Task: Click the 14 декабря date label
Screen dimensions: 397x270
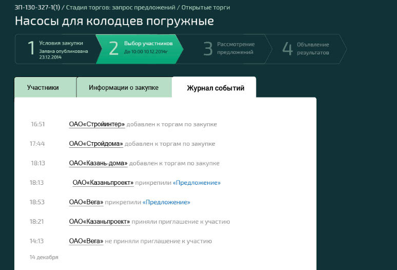Action: (x=44, y=257)
